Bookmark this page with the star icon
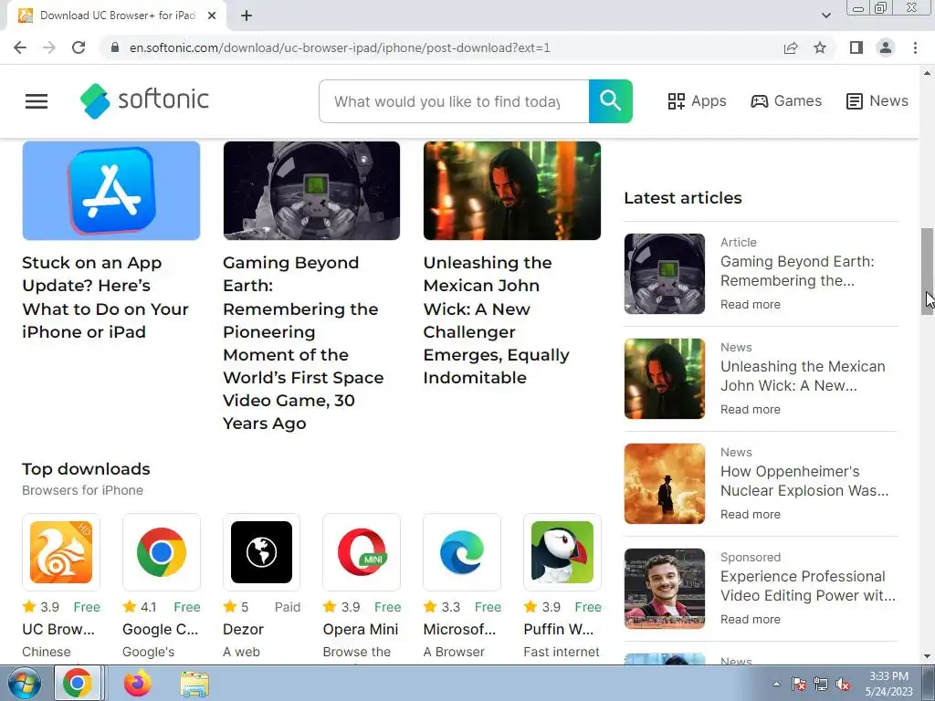This screenshot has width=935, height=701. click(820, 47)
